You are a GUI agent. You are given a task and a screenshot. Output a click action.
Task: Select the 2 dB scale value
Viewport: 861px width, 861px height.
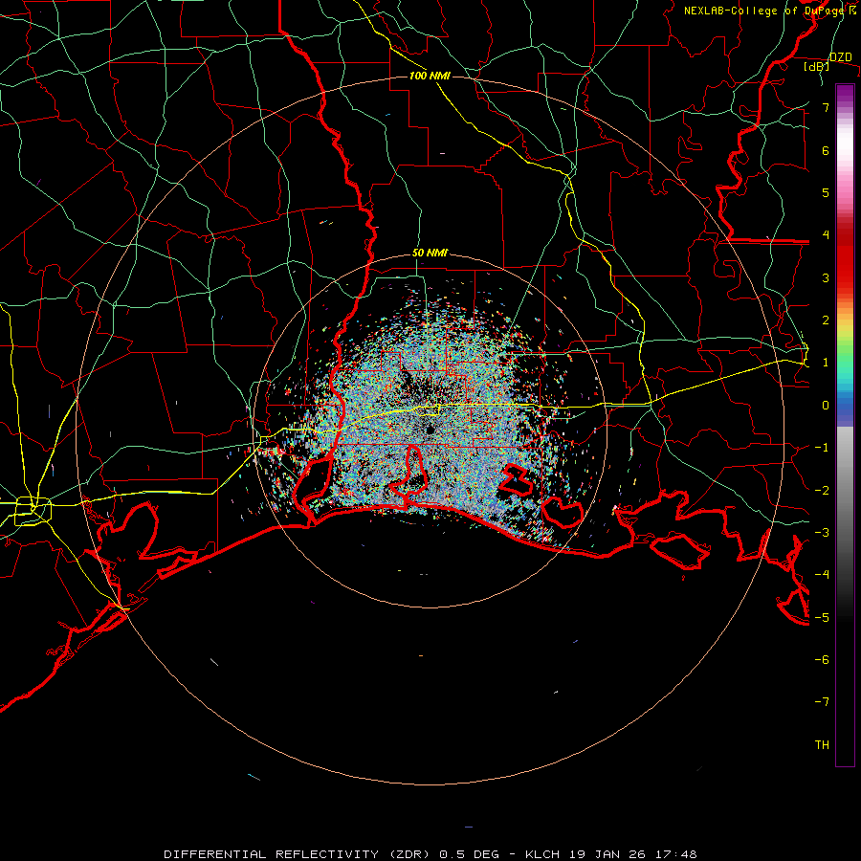point(826,320)
